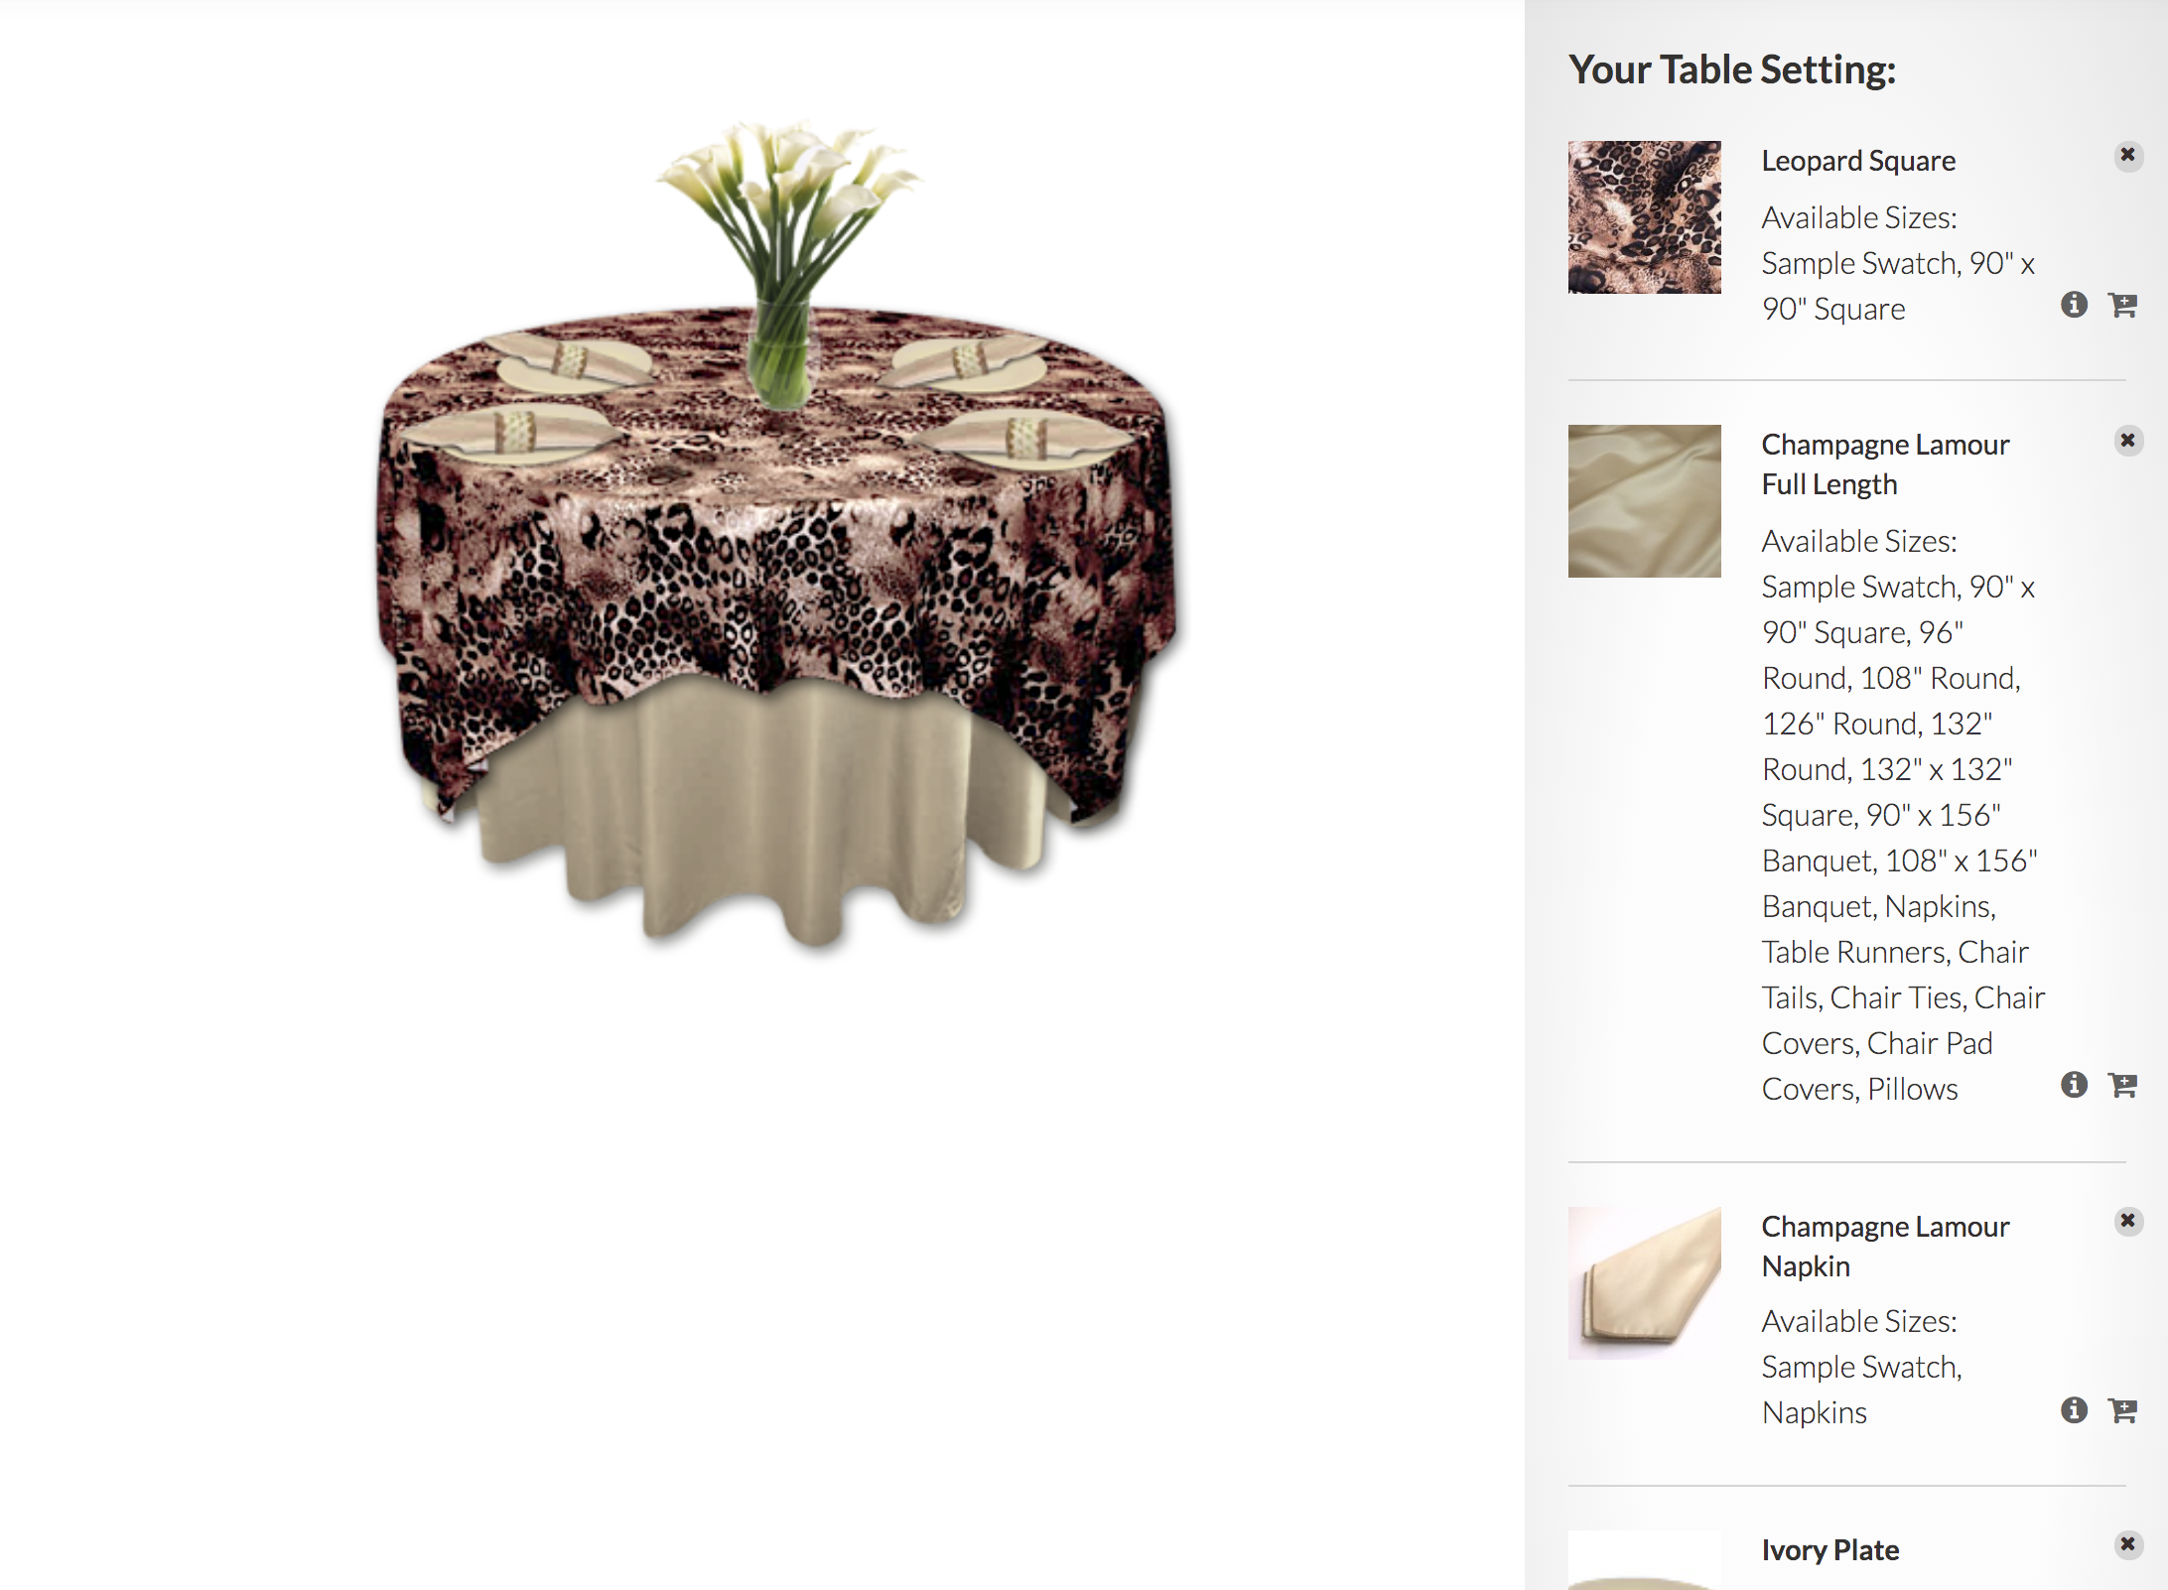This screenshot has width=2168, height=1590.
Task: Select the Champagne Lamour fabric swatch thumbnail
Action: click(1644, 501)
